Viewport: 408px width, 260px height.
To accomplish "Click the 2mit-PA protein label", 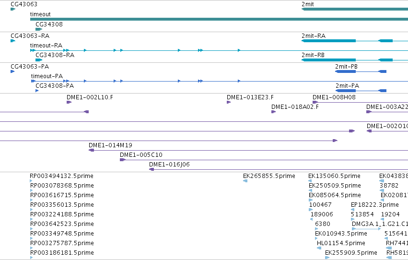I will tap(348, 86).
